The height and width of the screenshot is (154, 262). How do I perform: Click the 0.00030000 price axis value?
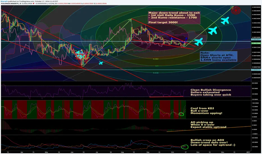tap(256, 7)
